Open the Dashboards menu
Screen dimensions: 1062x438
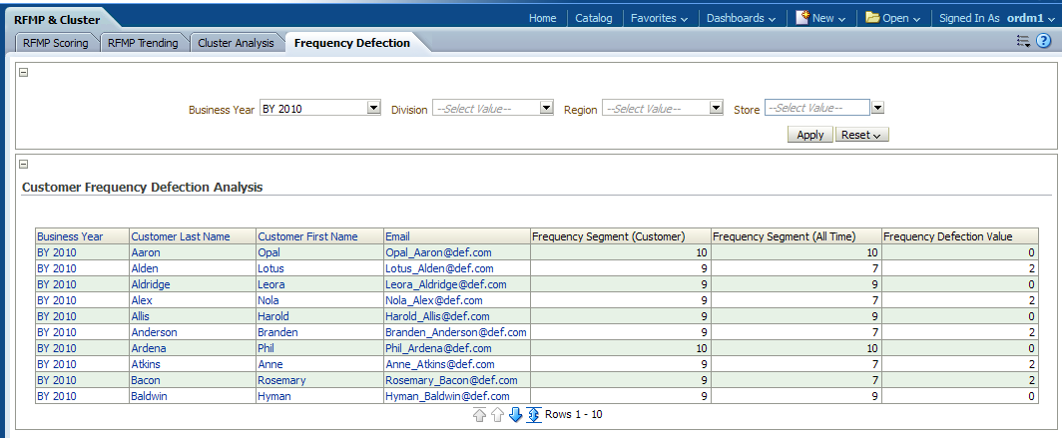(741, 18)
